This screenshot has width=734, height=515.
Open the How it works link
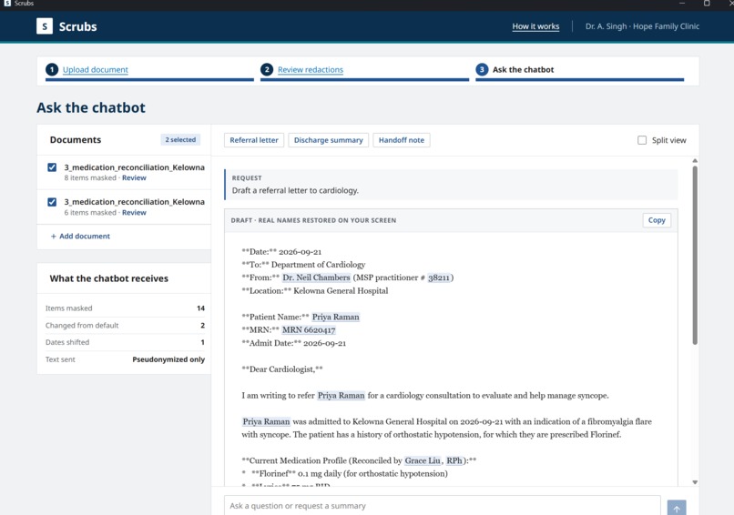click(535, 26)
